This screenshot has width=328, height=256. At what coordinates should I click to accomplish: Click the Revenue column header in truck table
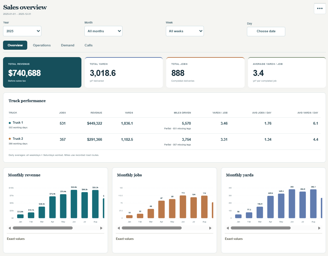96,113
